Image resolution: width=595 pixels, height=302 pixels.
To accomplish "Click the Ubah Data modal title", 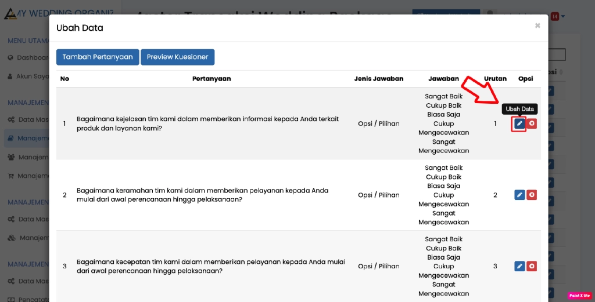I will pos(80,28).
